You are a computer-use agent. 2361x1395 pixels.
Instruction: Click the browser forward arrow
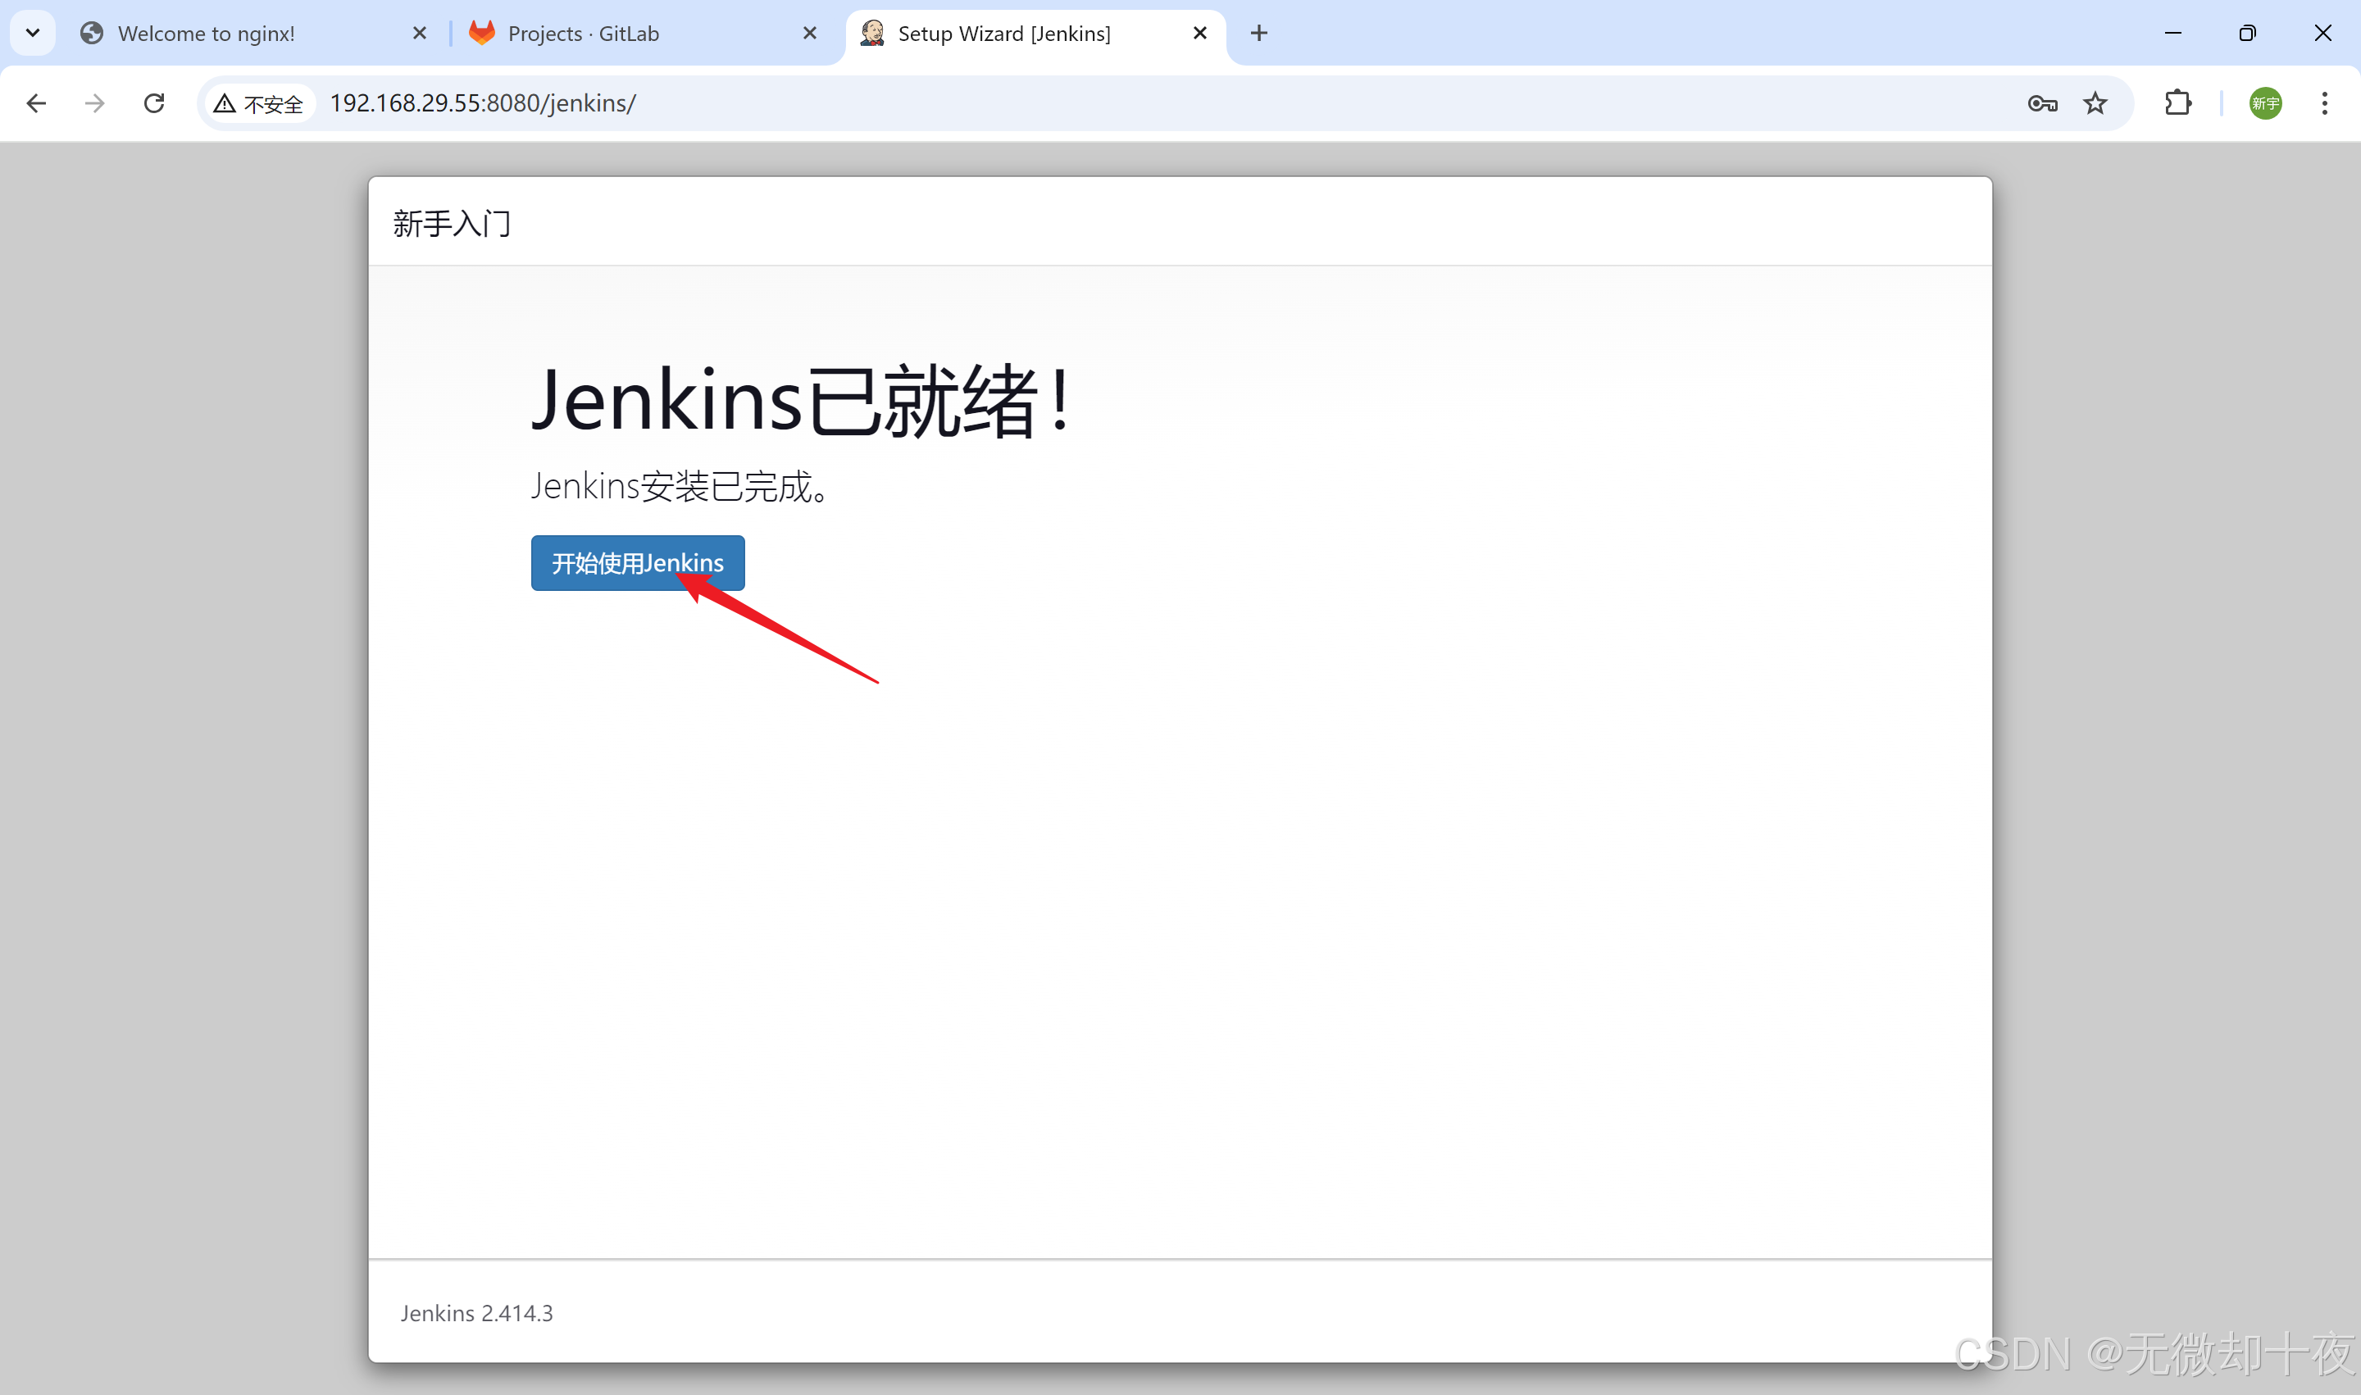(94, 103)
